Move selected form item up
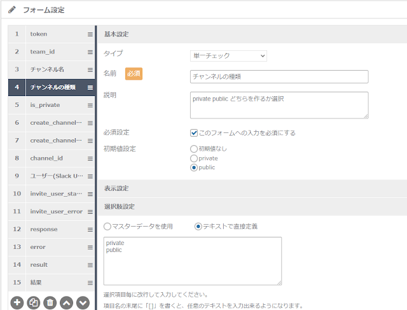 tap(66, 303)
